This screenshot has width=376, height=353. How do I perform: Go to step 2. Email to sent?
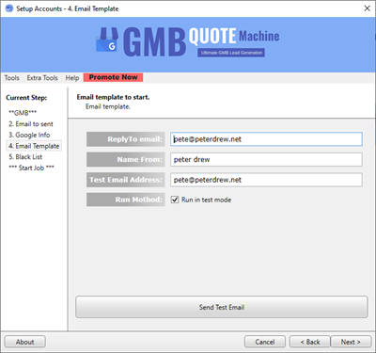31,124
